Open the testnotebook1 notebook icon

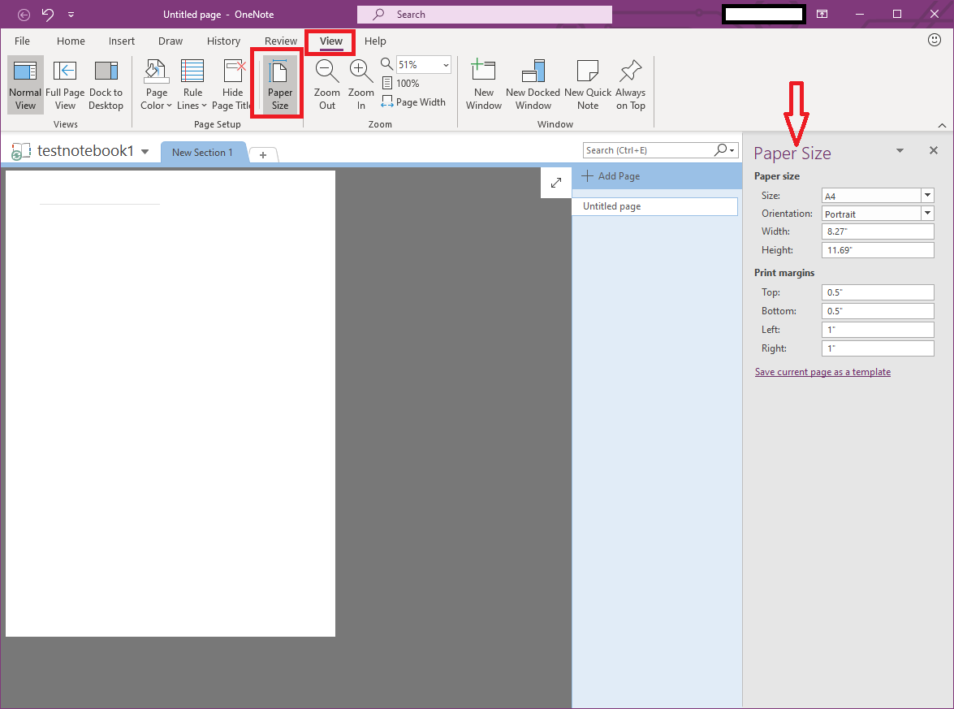point(20,151)
